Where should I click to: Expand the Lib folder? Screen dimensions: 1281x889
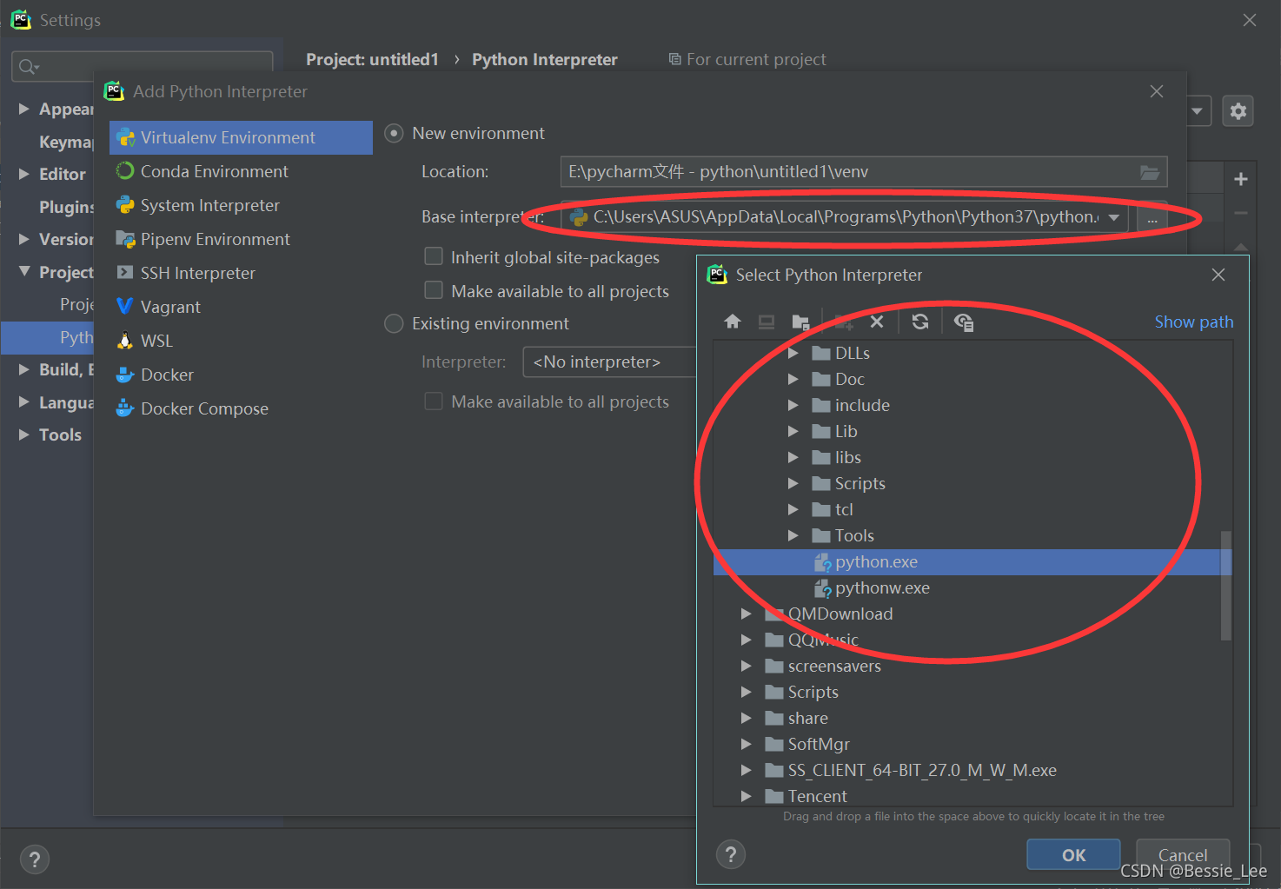pos(793,431)
